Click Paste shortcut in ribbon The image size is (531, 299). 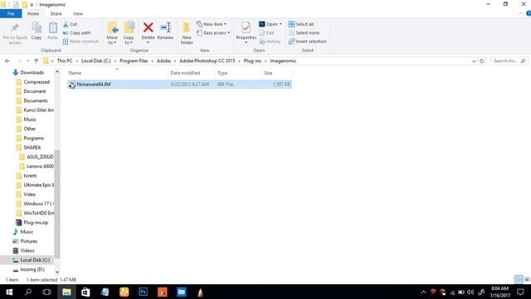(x=80, y=42)
